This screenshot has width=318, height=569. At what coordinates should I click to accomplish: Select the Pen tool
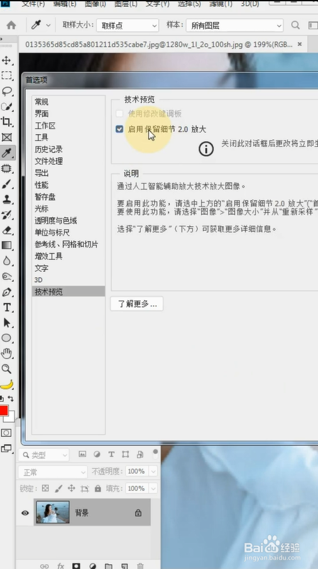point(6,292)
